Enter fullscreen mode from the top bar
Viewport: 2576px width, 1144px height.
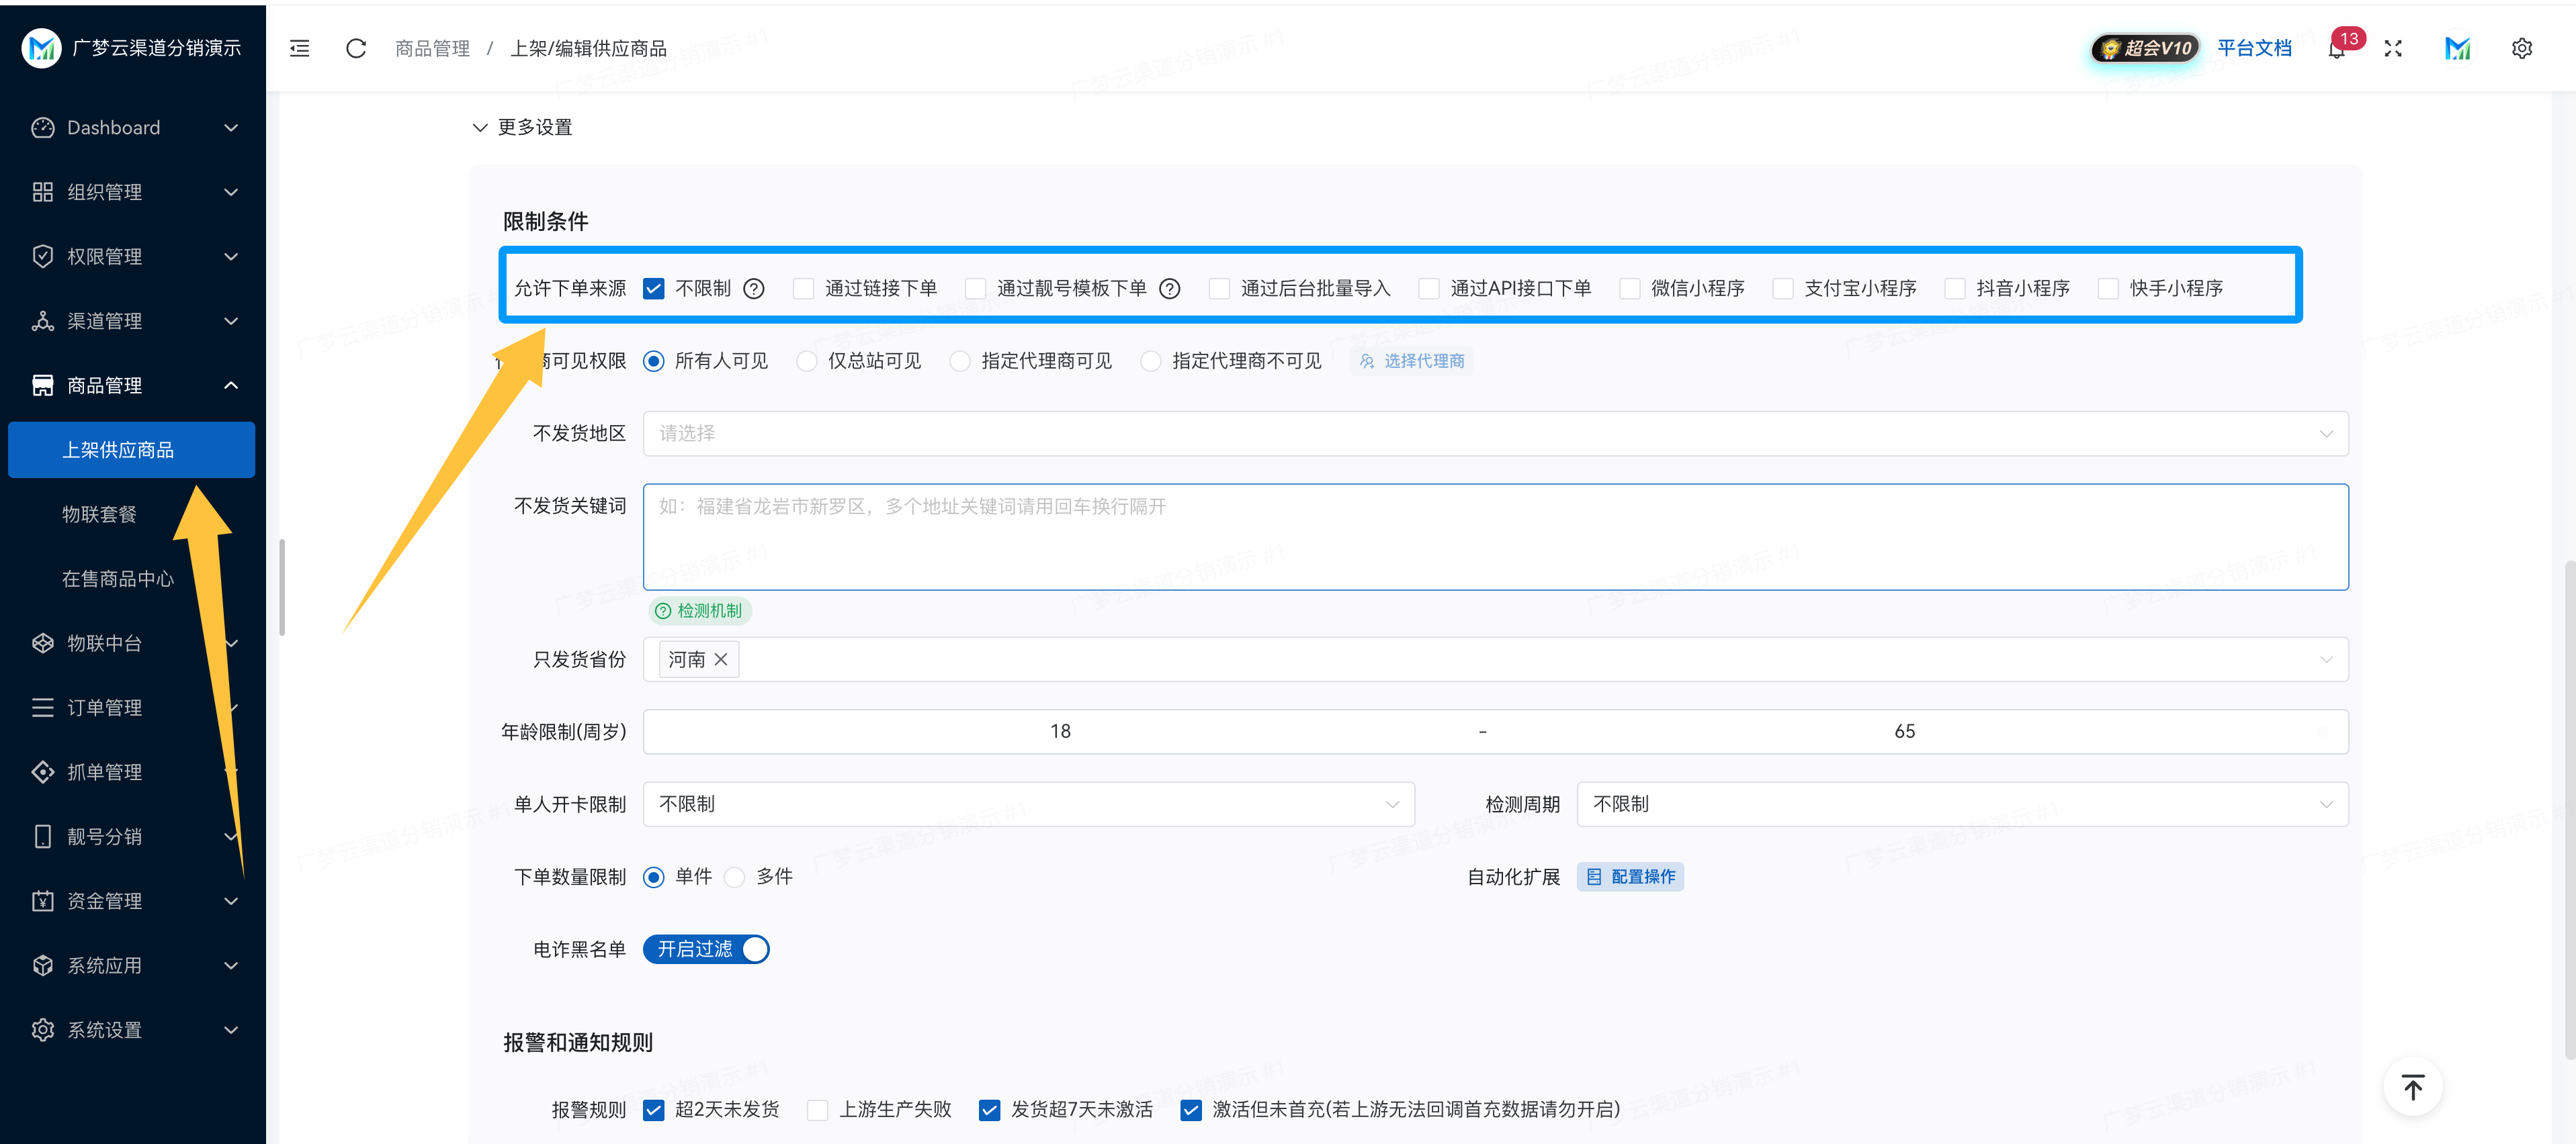2393,48
